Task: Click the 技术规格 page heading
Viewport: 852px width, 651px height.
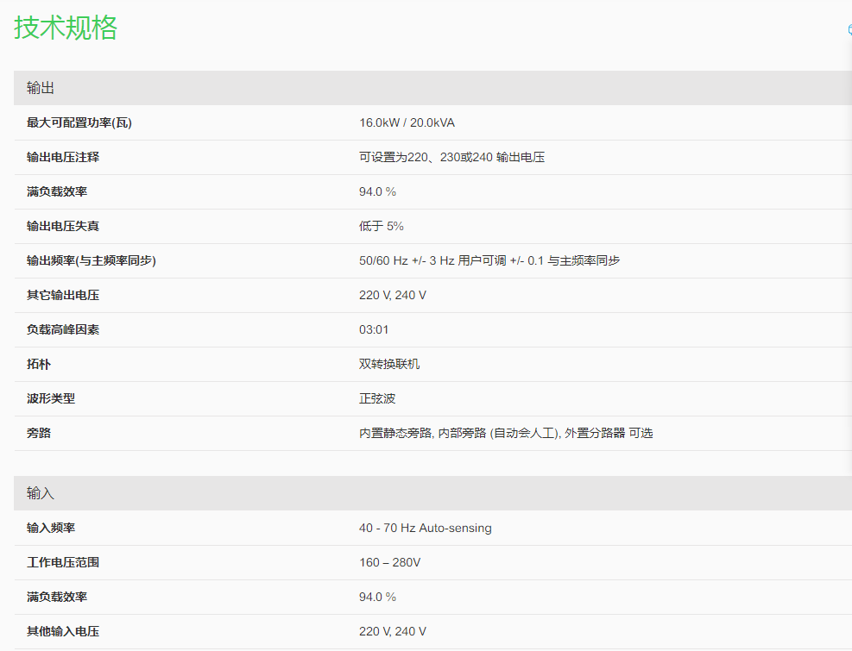Action: click(66, 28)
